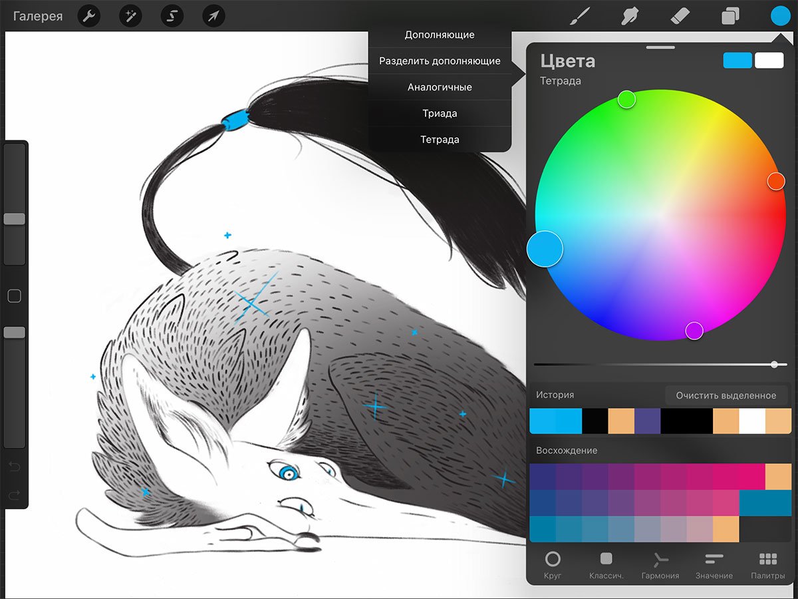Select the Transform arrow tool
798x599 pixels.
tap(213, 16)
